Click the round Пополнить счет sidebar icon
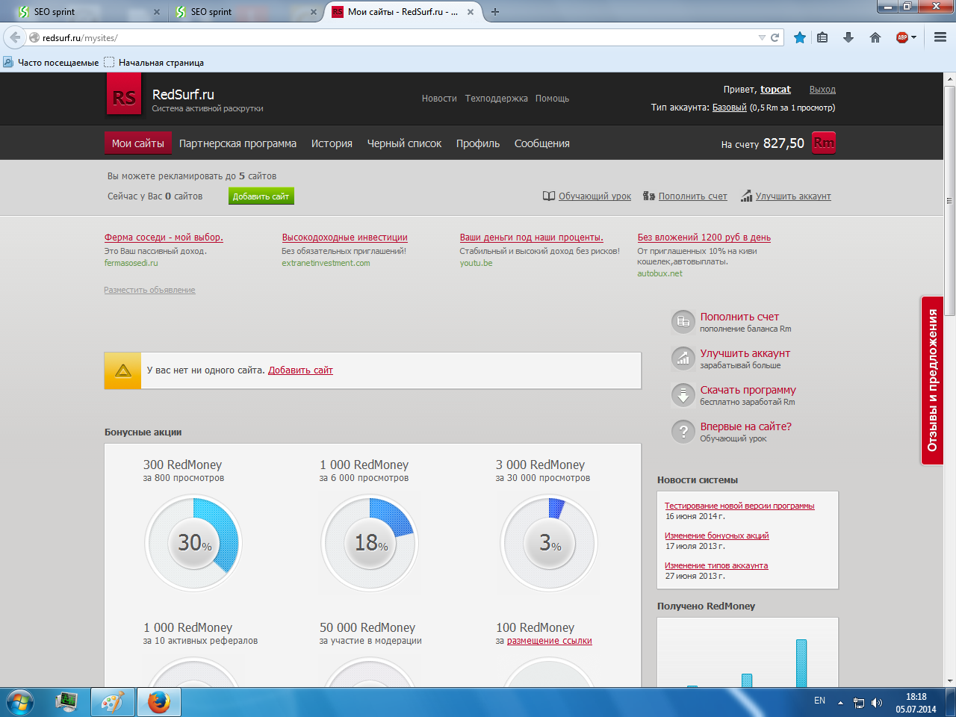The height and width of the screenshot is (717, 956). point(683,322)
